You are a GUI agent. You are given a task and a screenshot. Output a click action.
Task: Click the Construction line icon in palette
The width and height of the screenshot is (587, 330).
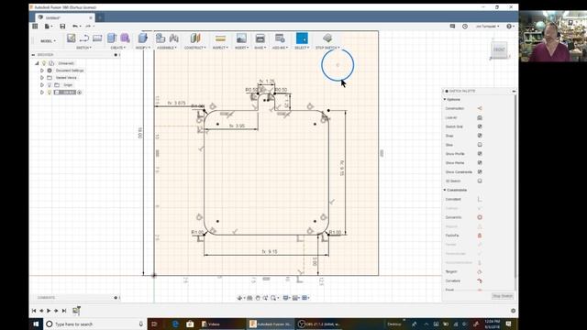click(x=480, y=108)
